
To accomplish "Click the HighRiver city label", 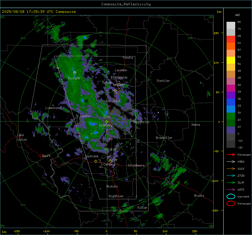I will [116, 196].
